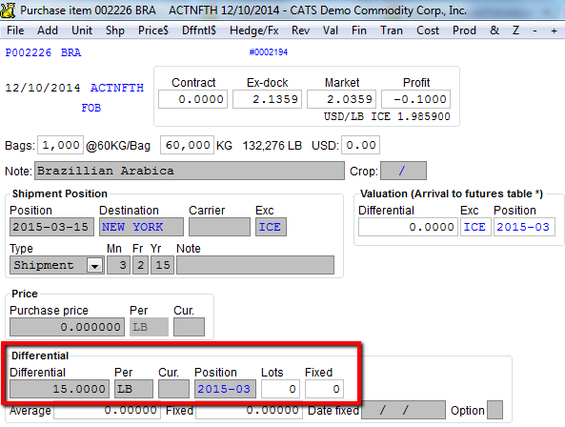
Task: Click the Price Per field LB
Action: pyautogui.click(x=149, y=327)
